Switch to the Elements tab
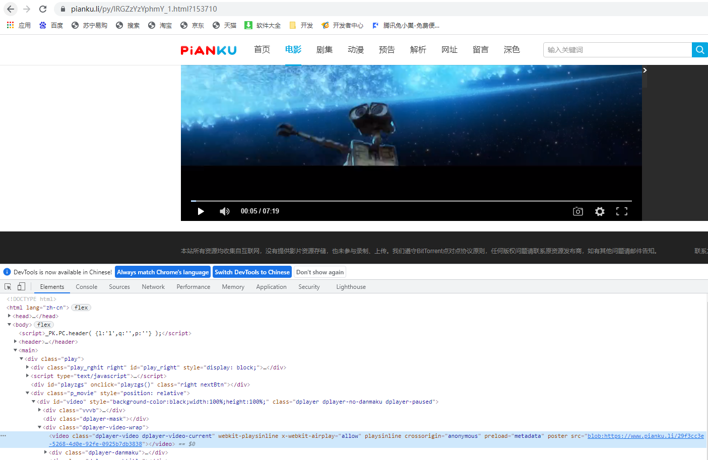Image resolution: width=708 pixels, height=460 pixels. [52, 287]
